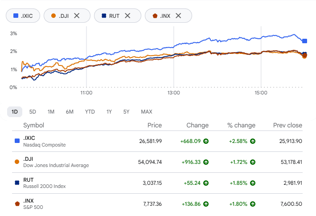316x216 pixels.
Task: Switch to the YTD time range
Action: pos(90,112)
